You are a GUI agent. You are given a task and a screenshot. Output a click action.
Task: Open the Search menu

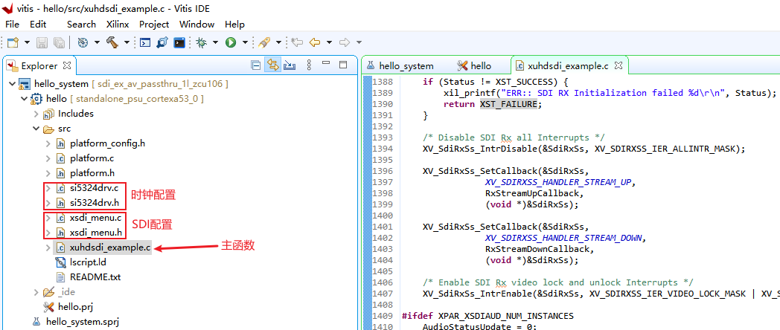pos(81,25)
